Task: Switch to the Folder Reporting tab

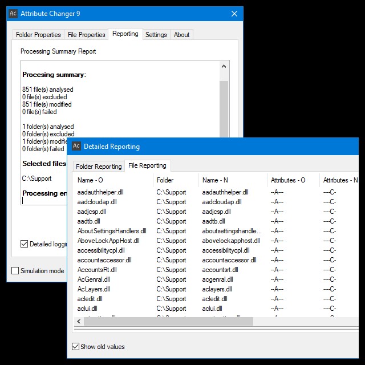Action: tap(99, 167)
